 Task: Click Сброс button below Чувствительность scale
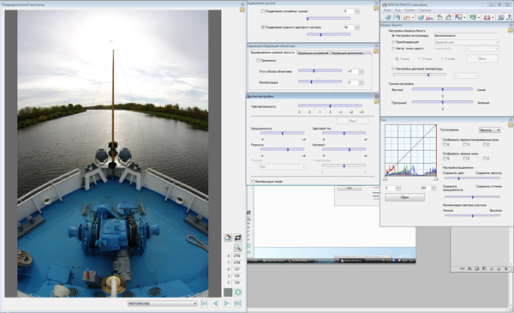pos(352,121)
